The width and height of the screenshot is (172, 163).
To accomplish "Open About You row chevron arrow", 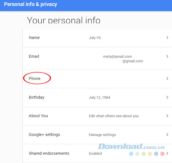I will pyautogui.click(x=167, y=116).
